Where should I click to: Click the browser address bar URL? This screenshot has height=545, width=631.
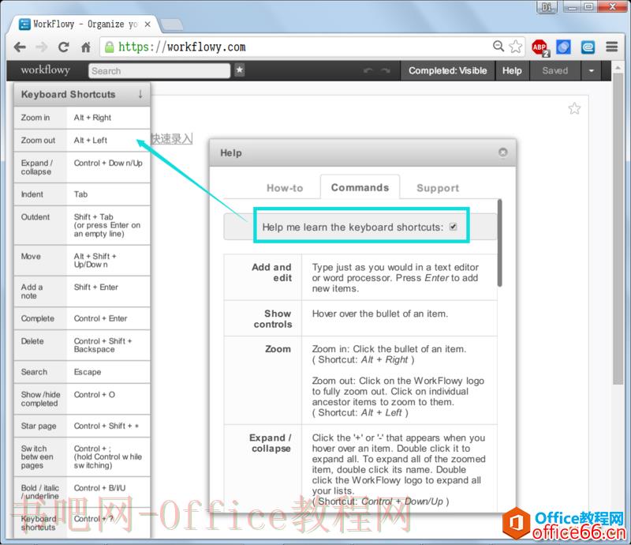click(182, 47)
